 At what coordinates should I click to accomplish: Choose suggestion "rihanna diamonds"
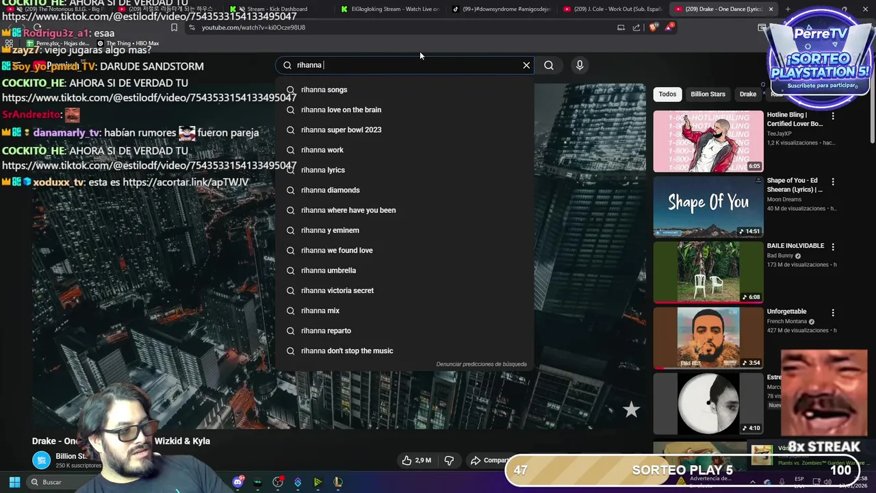pos(404,190)
